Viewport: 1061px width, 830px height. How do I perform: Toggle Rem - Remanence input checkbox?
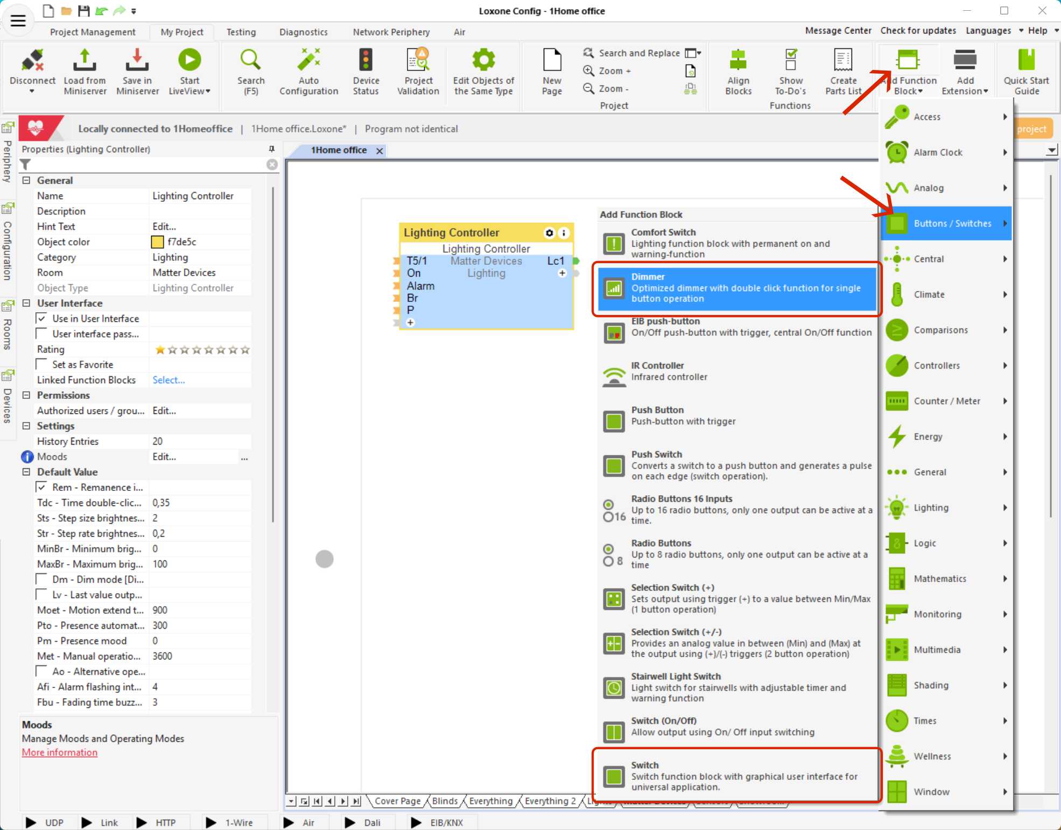pos(42,487)
